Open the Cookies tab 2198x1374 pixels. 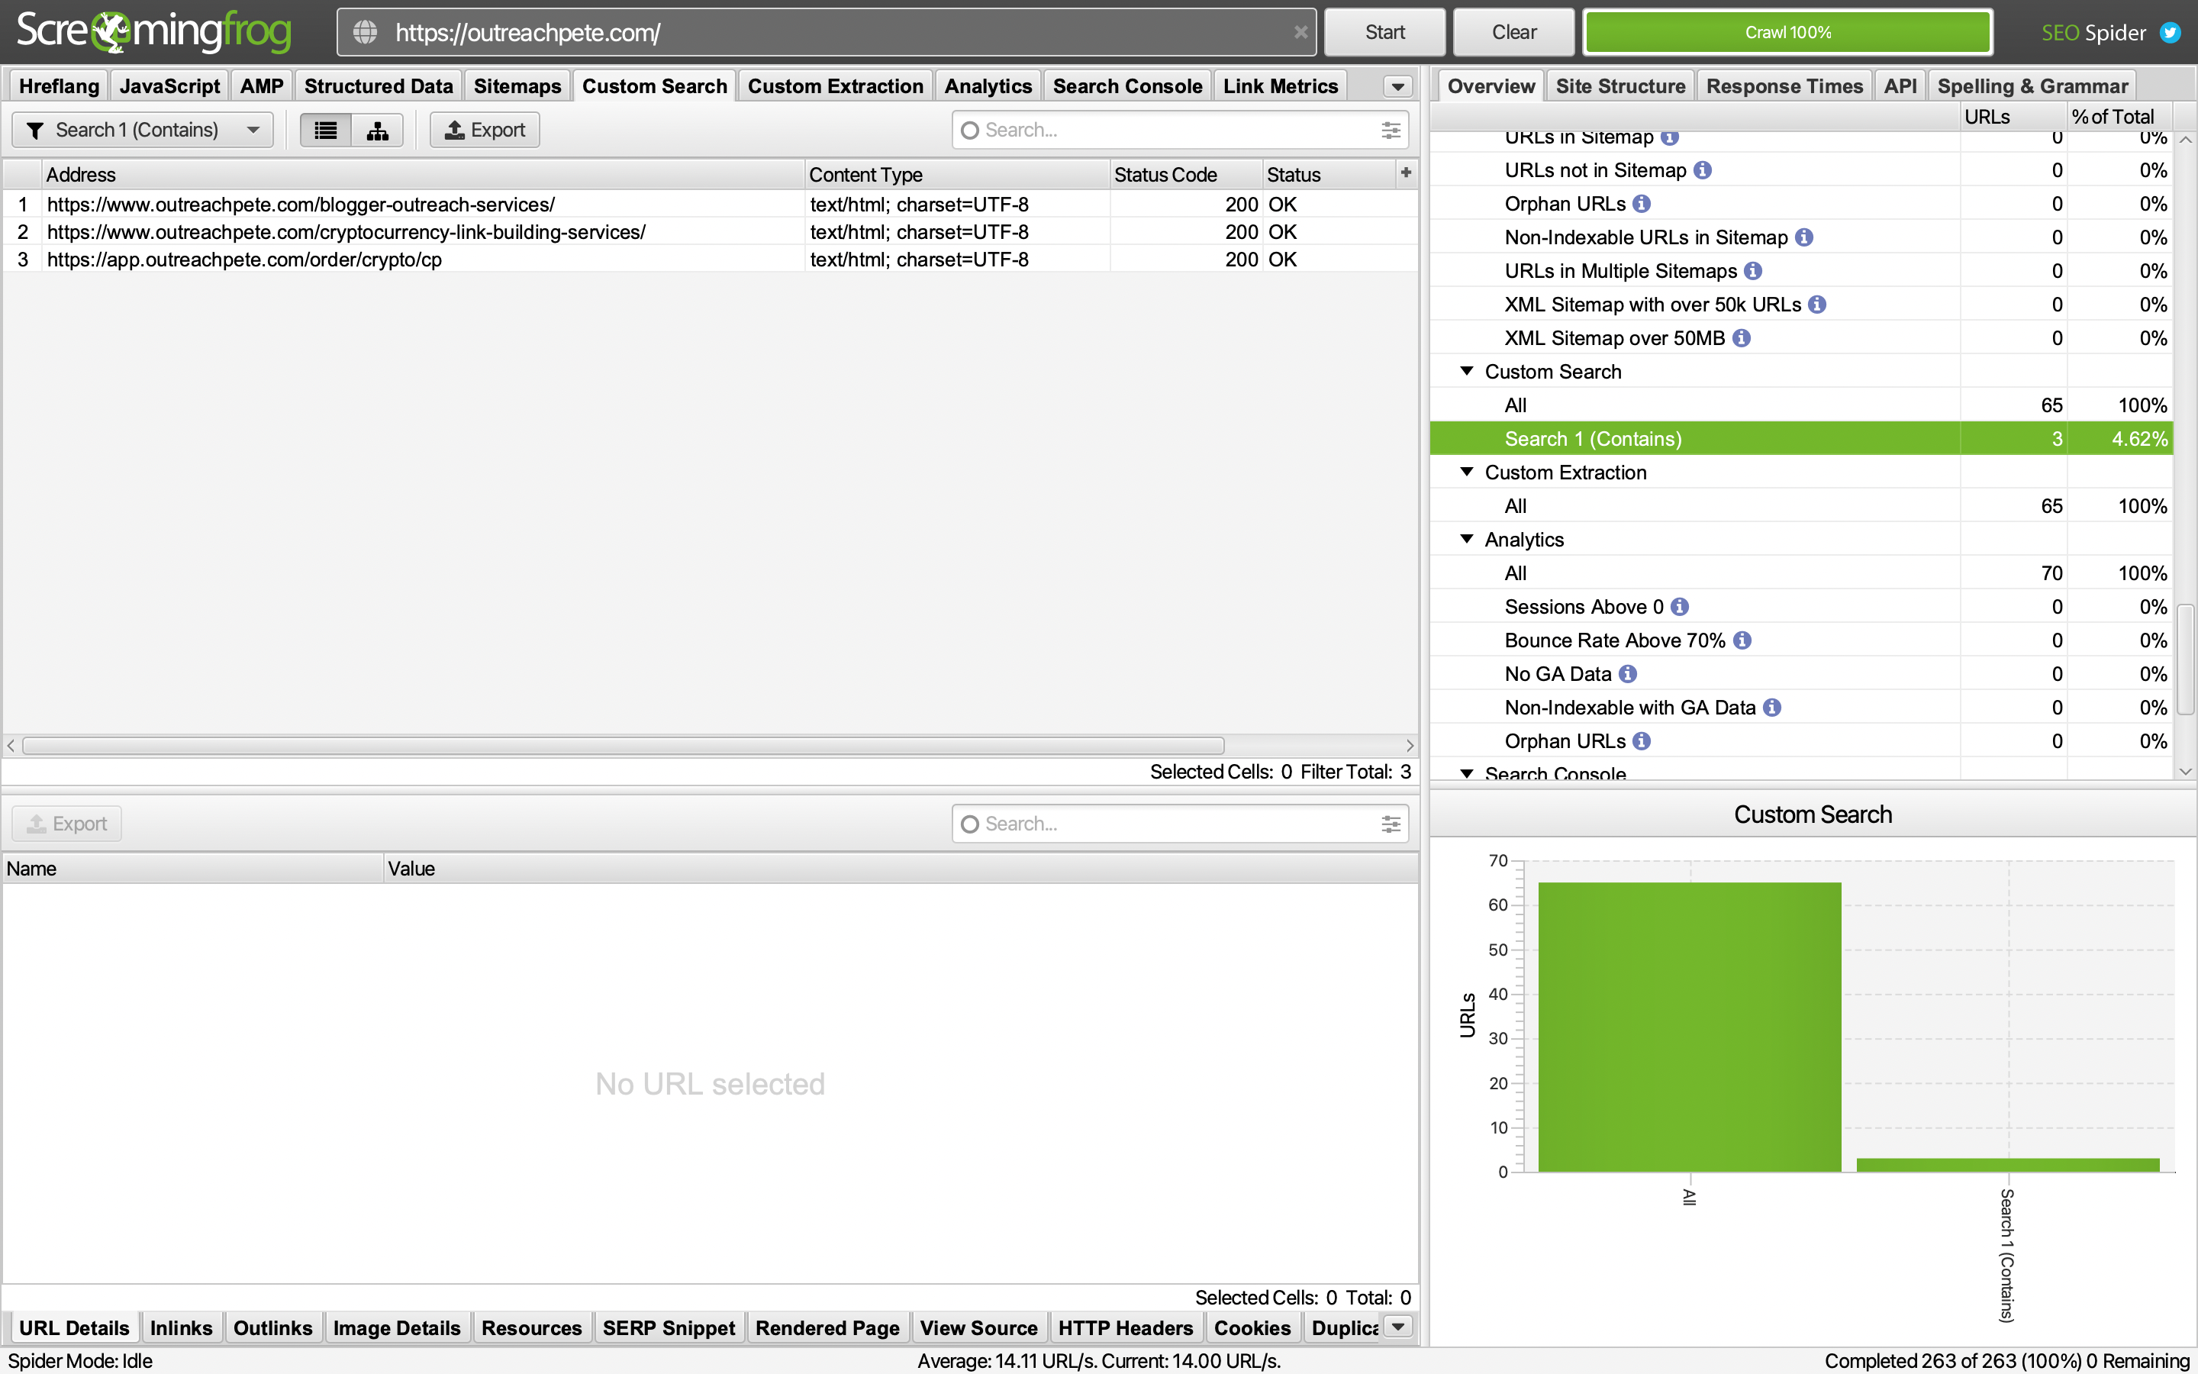[x=1252, y=1327]
